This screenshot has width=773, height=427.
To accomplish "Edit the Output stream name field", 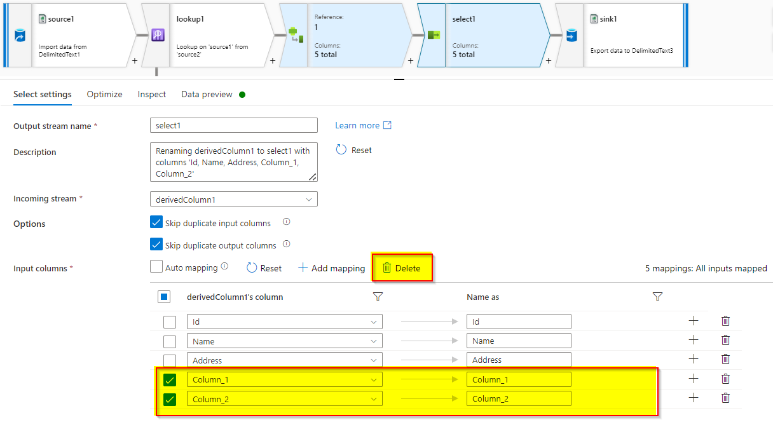I will pyautogui.click(x=234, y=125).
